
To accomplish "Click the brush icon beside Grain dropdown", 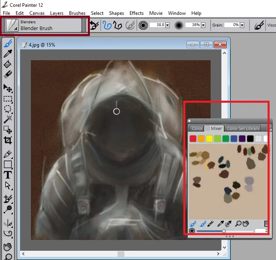I will coord(259,25).
